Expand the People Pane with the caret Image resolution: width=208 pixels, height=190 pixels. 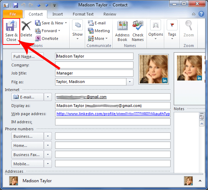tap(200, 181)
